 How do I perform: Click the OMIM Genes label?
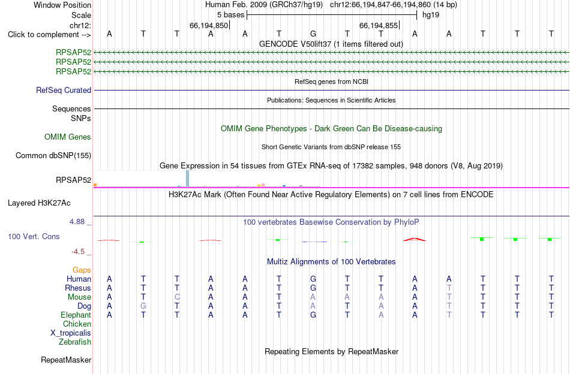coord(68,137)
